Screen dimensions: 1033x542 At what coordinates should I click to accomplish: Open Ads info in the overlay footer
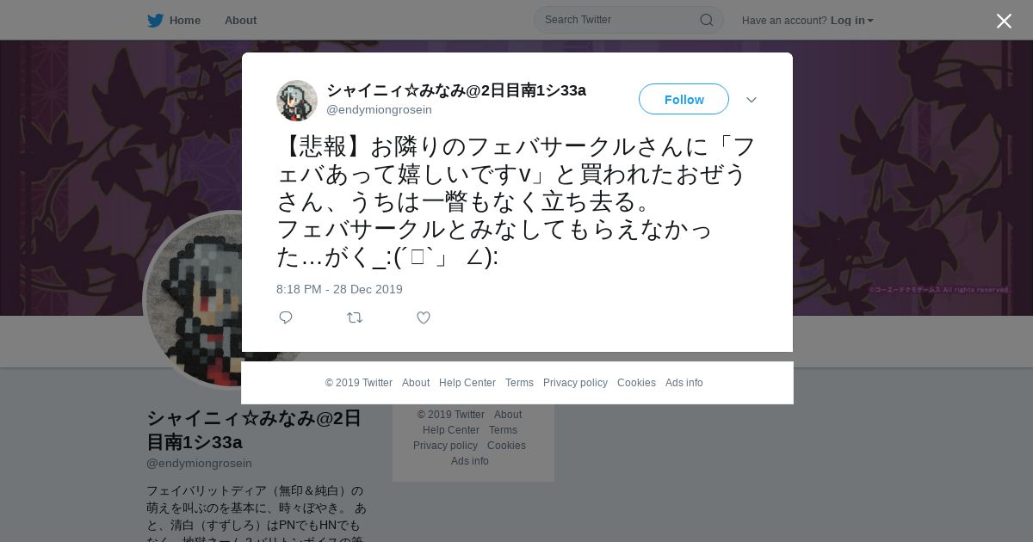pos(684,383)
